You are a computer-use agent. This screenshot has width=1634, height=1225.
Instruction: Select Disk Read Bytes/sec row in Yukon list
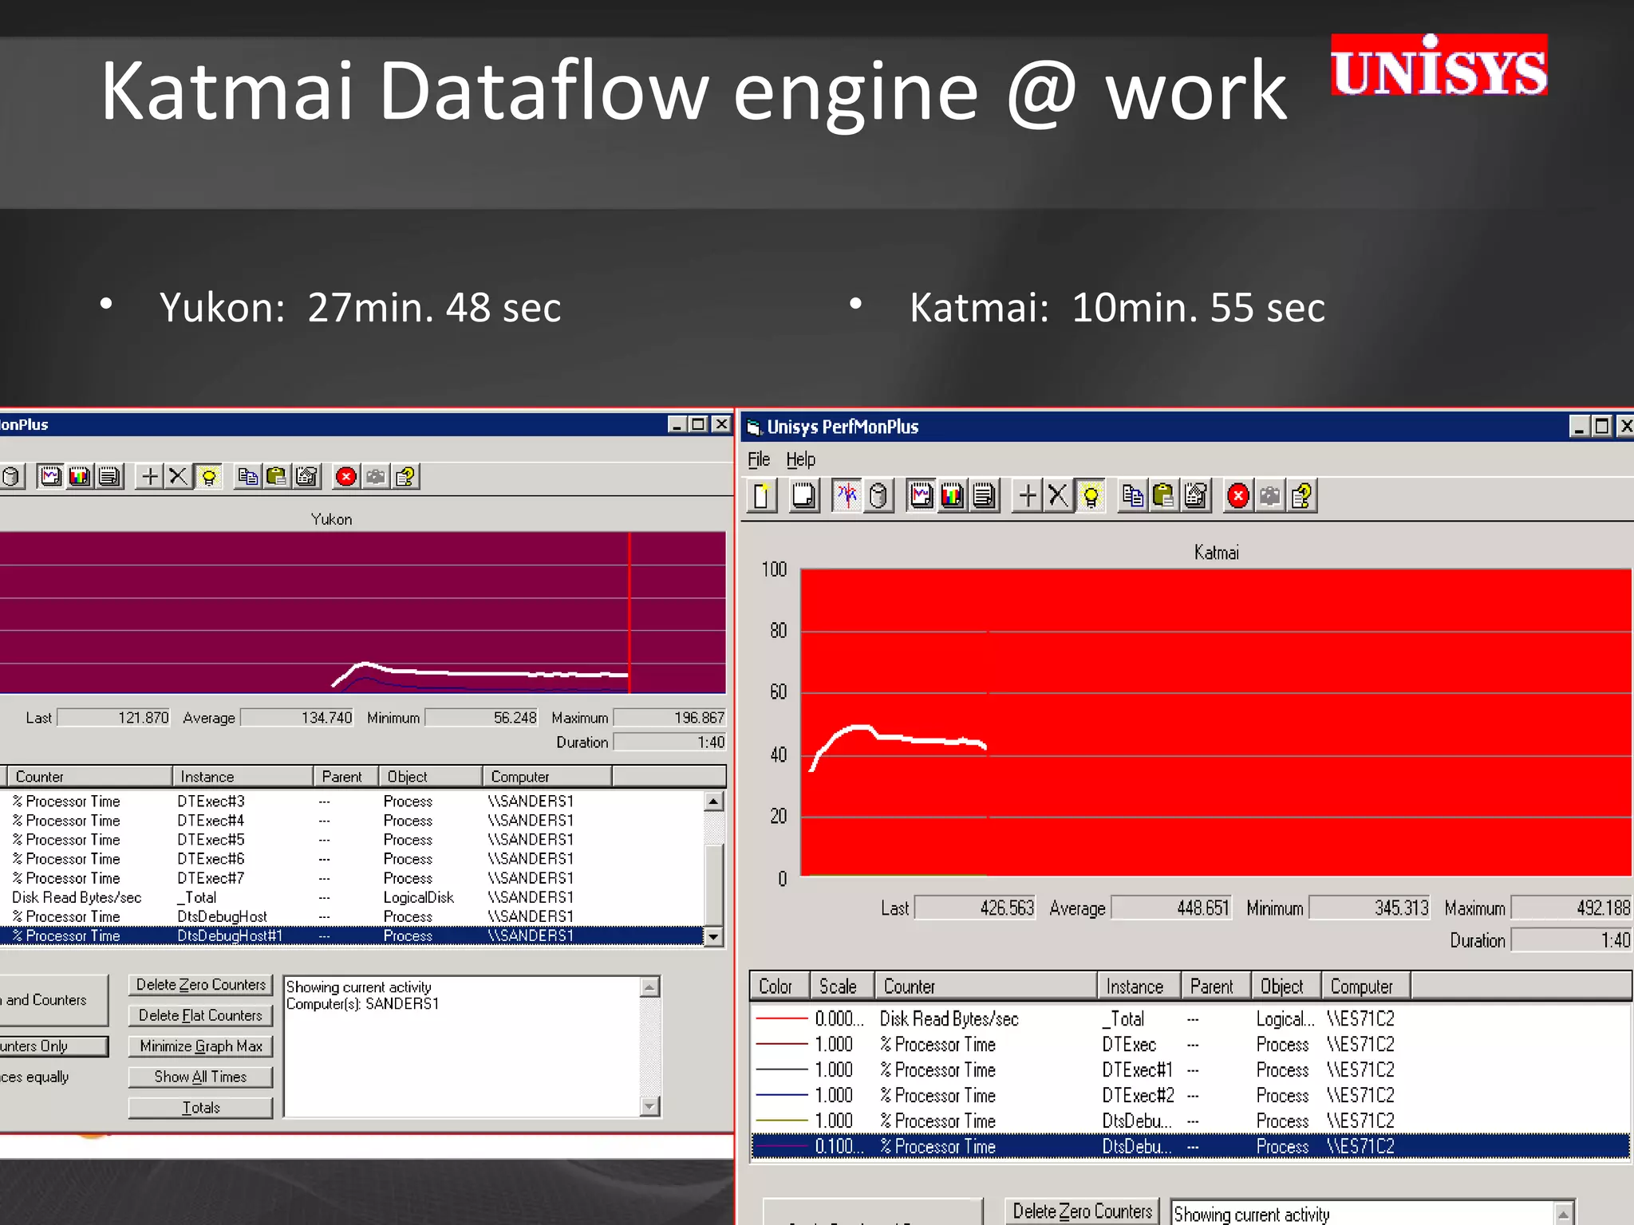point(352,897)
